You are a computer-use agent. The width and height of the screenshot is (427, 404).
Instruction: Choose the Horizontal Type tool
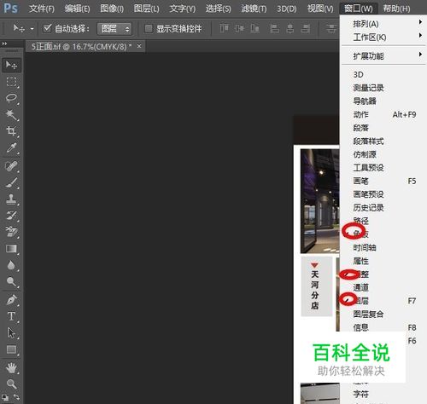point(11,316)
